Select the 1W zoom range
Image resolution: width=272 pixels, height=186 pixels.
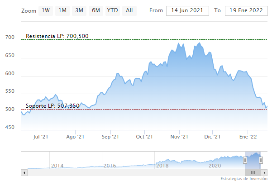46,10
